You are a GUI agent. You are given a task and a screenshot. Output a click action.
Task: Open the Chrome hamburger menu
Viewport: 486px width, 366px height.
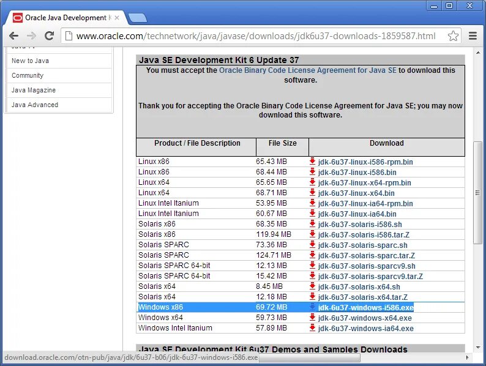tap(473, 36)
